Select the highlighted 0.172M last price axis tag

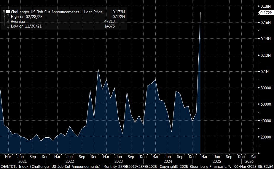click(266, 13)
